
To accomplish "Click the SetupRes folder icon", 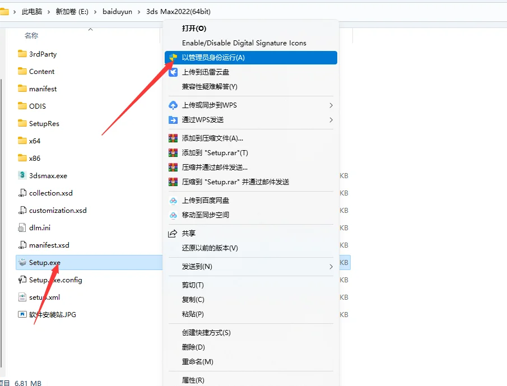I will pyautogui.click(x=22, y=123).
